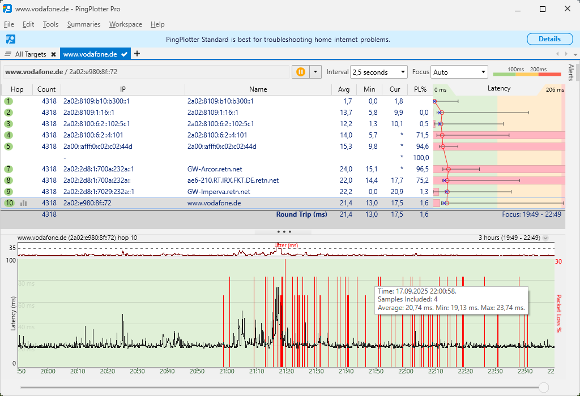Click the Cur column header
580x396 pixels.
(x=395, y=89)
